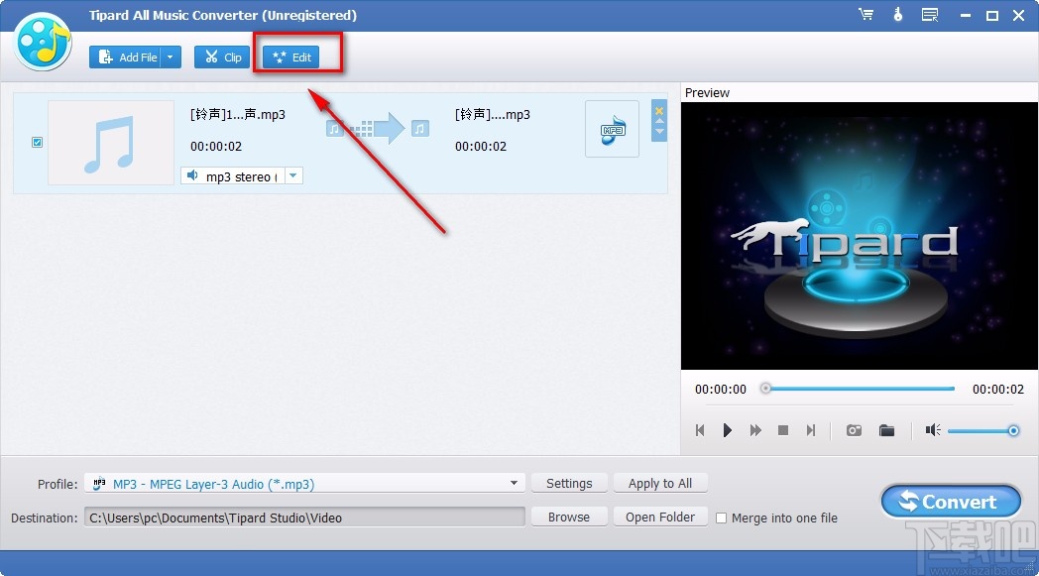1039x576 pixels.
Task: Browse for a destination folder
Action: [x=569, y=517]
